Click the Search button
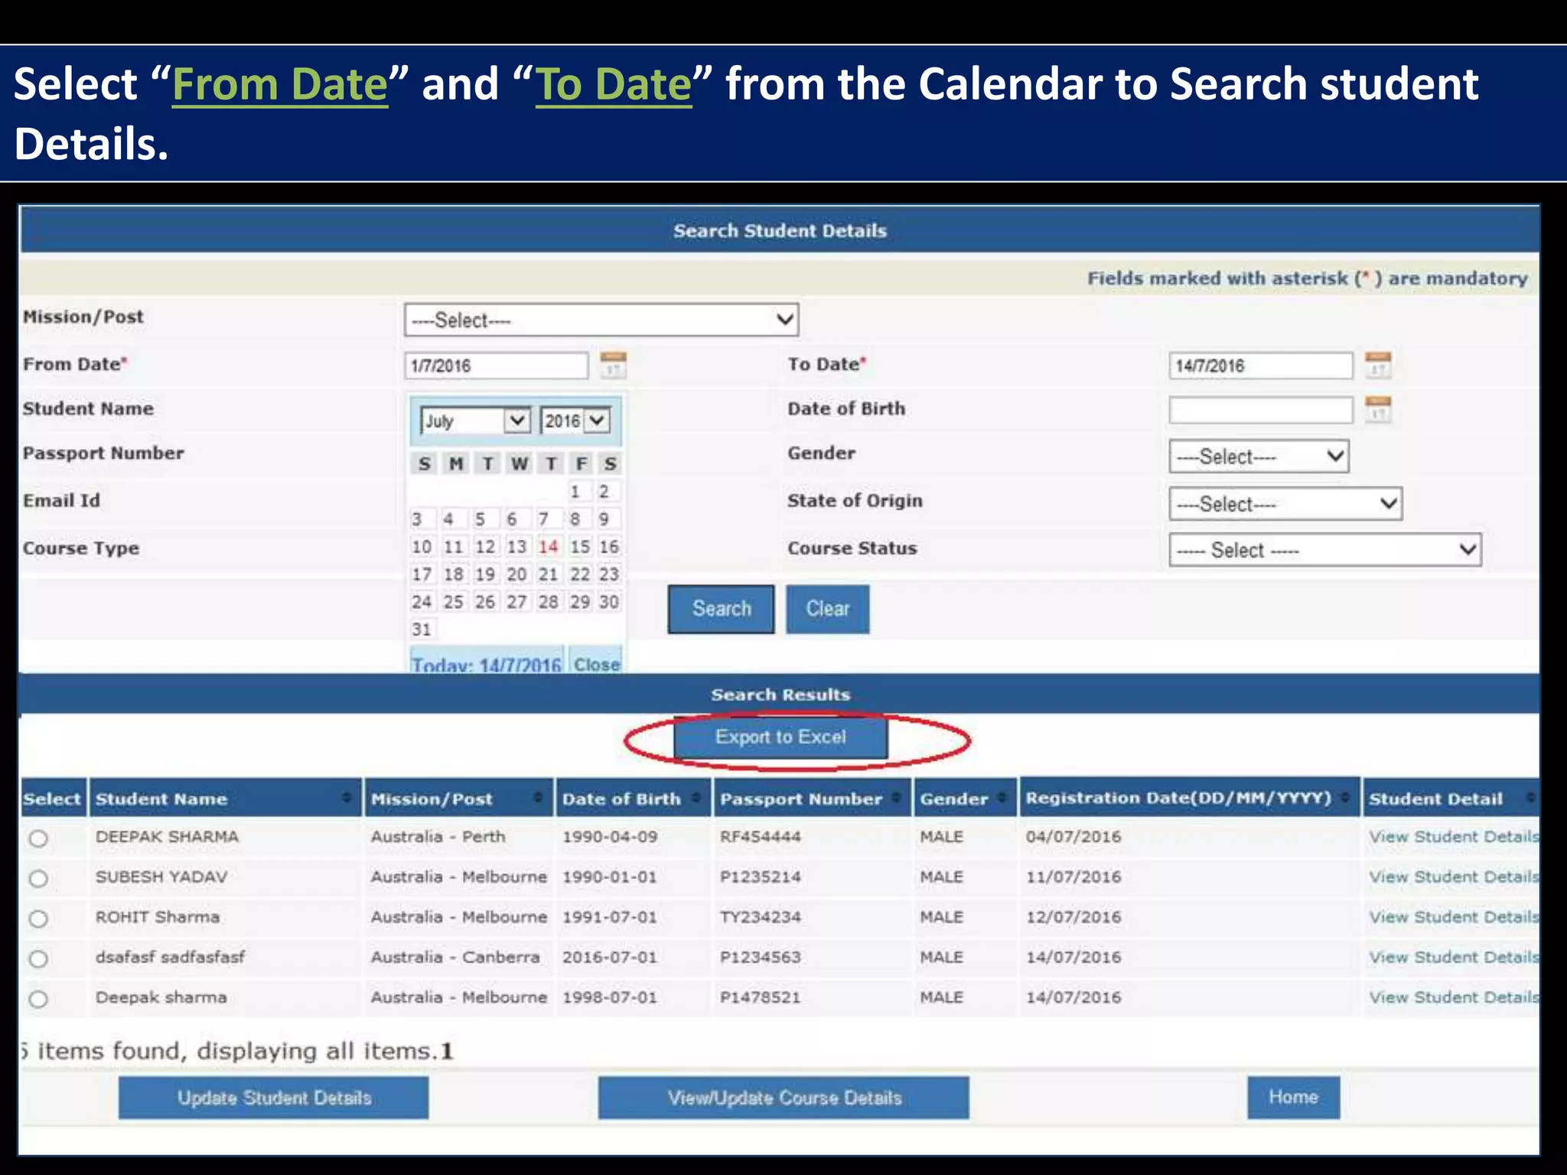1567x1175 pixels. 721,609
